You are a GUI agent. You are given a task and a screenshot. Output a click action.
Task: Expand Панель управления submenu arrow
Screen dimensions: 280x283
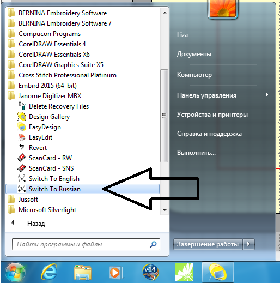[266, 95]
